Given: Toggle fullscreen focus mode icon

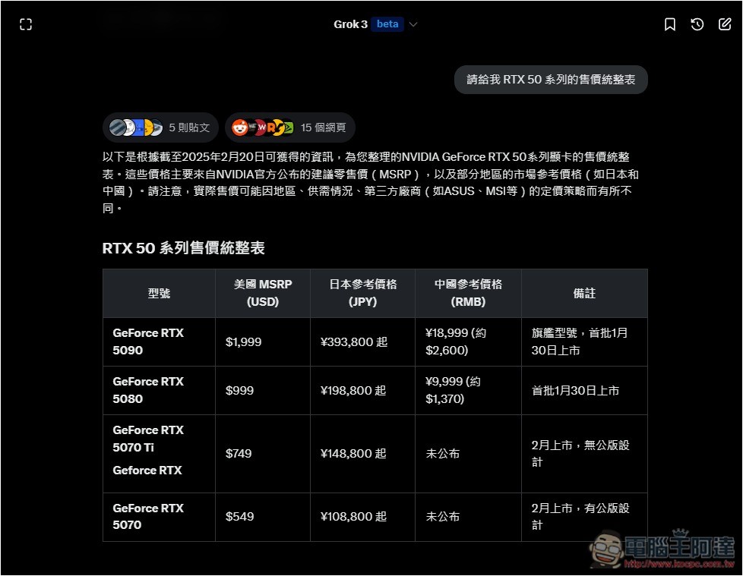Looking at the screenshot, I should click(26, 24).
